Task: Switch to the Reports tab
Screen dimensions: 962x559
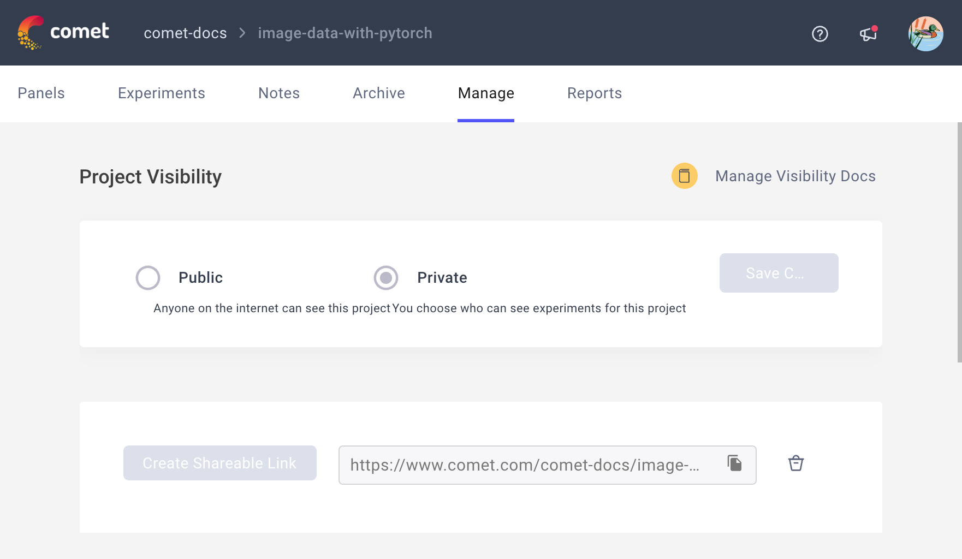Action: pos(595,93)
